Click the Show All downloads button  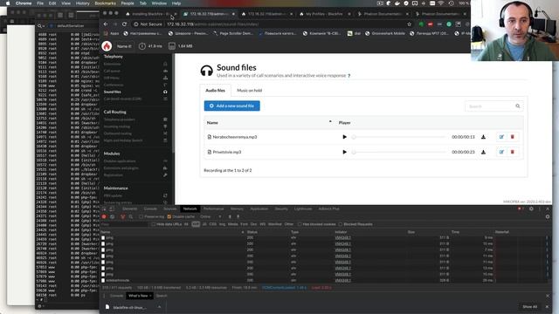click(x=530, y=306)
